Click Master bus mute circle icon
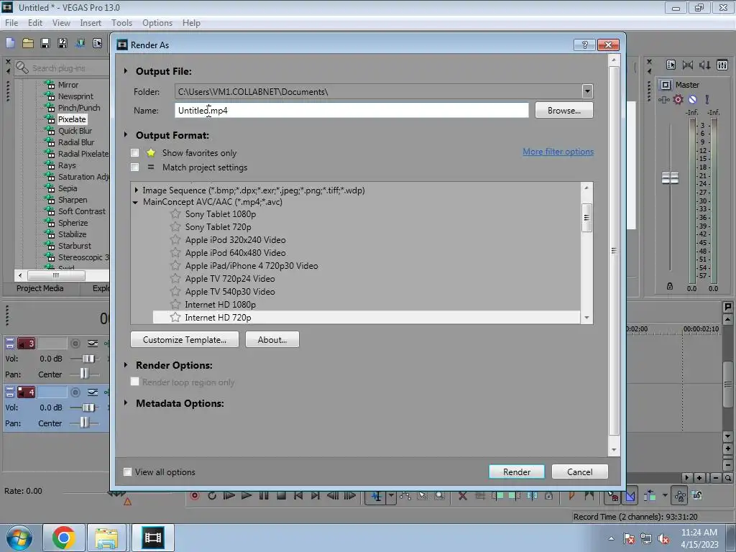 coord(692,99)
